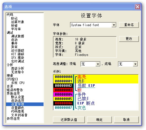Click the red 00000003 sample address
Viewport: 146px width, 130px height.
tap(63, 90)
